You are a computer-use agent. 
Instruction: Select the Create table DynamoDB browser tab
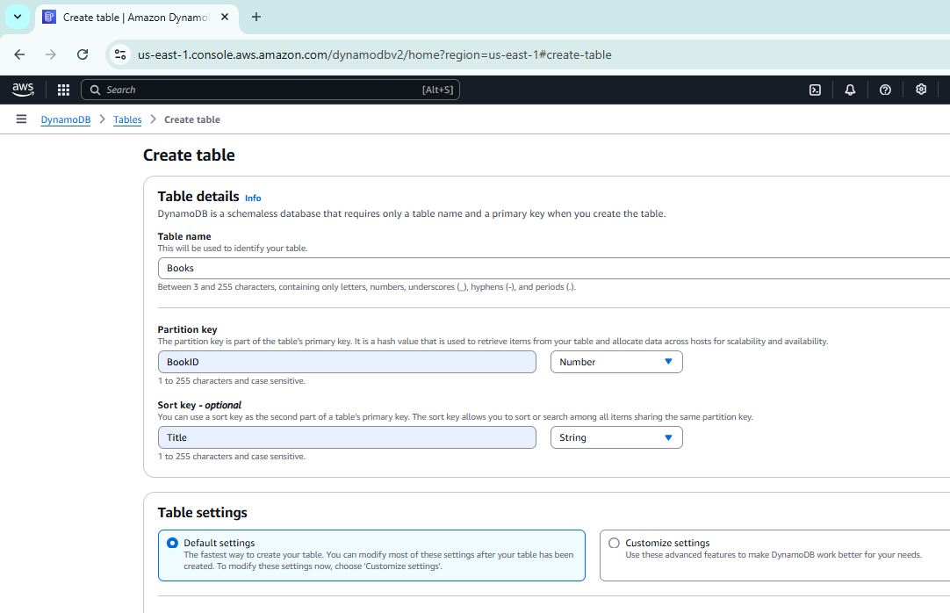[x=136, y=18]
